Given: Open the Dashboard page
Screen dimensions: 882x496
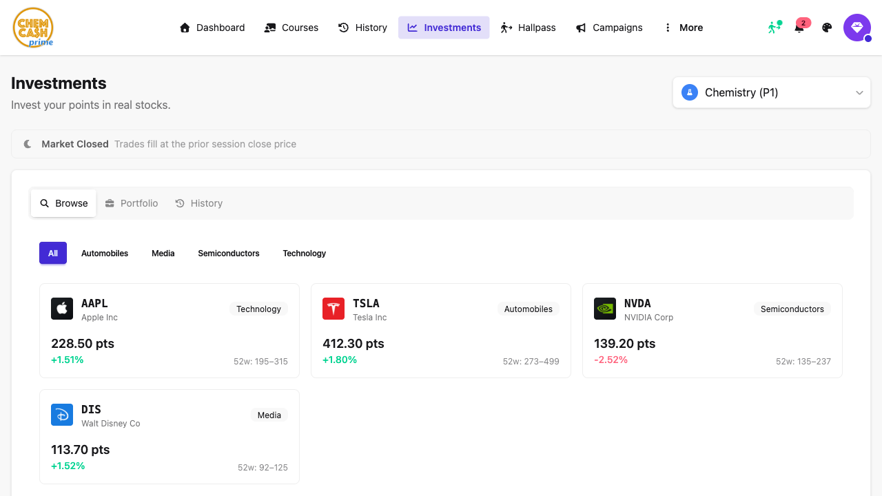Looking at the screenshot, I should click(x=212, y=28).
